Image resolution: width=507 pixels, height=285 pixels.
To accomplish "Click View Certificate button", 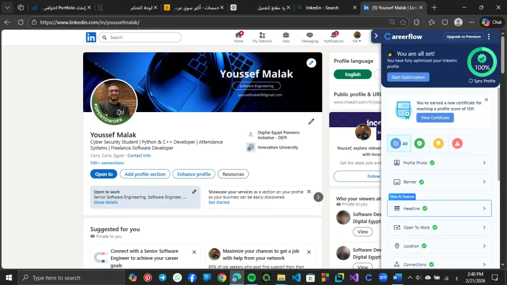I will 435,118.
